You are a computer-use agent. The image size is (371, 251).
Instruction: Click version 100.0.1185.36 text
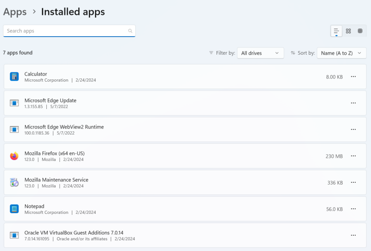tap(37, 133)
